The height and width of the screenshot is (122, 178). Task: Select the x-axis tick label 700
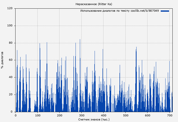point(169,115)
